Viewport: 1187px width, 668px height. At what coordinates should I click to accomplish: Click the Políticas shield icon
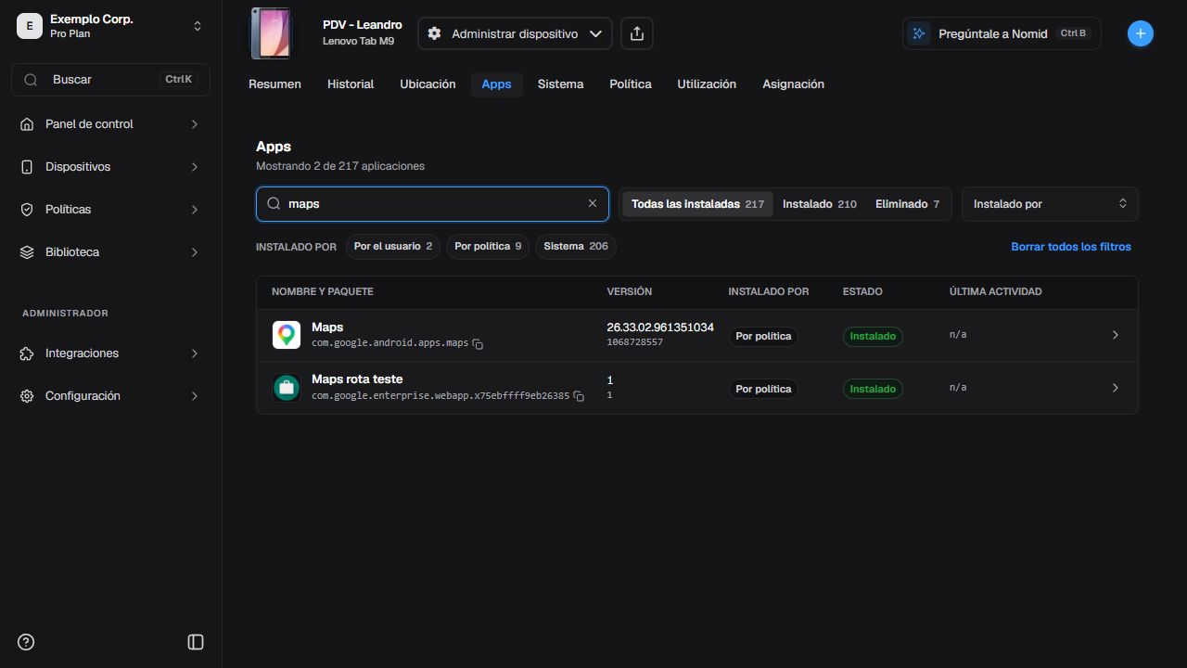click(27, 210)
